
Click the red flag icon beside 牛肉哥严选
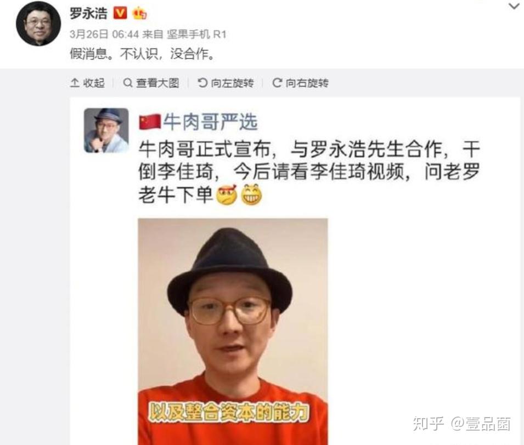click(x=150, y=122)
